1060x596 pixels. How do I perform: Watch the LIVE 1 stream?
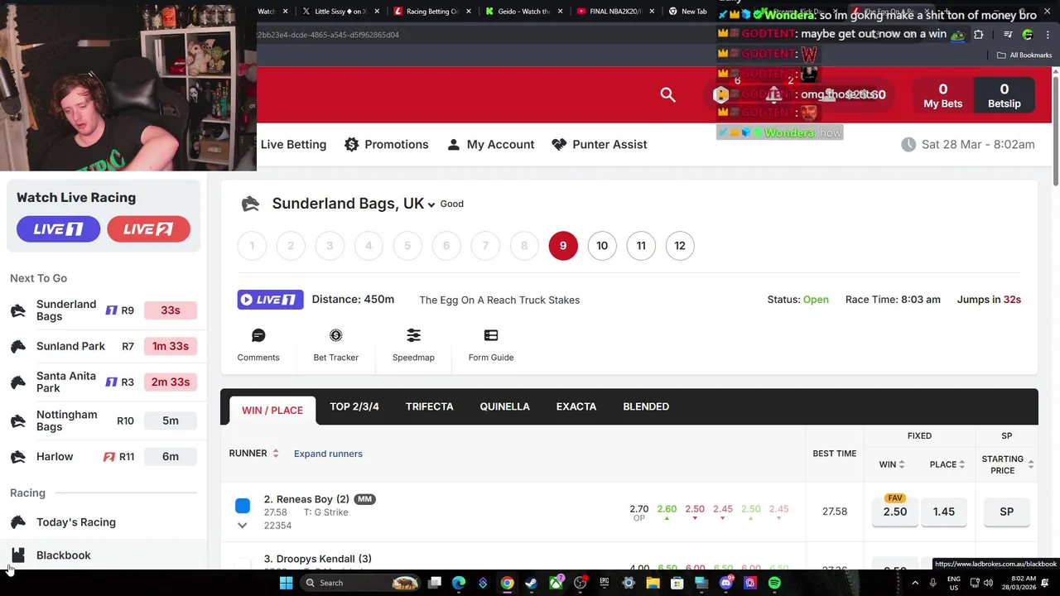(58, 229)
